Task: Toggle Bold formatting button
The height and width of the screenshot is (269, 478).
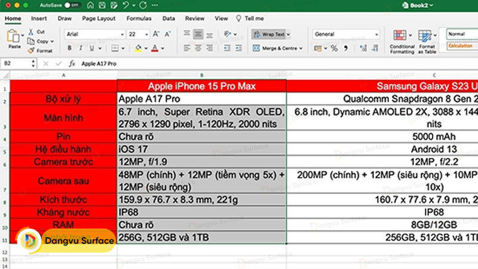Action: click(x=69, y=48)
